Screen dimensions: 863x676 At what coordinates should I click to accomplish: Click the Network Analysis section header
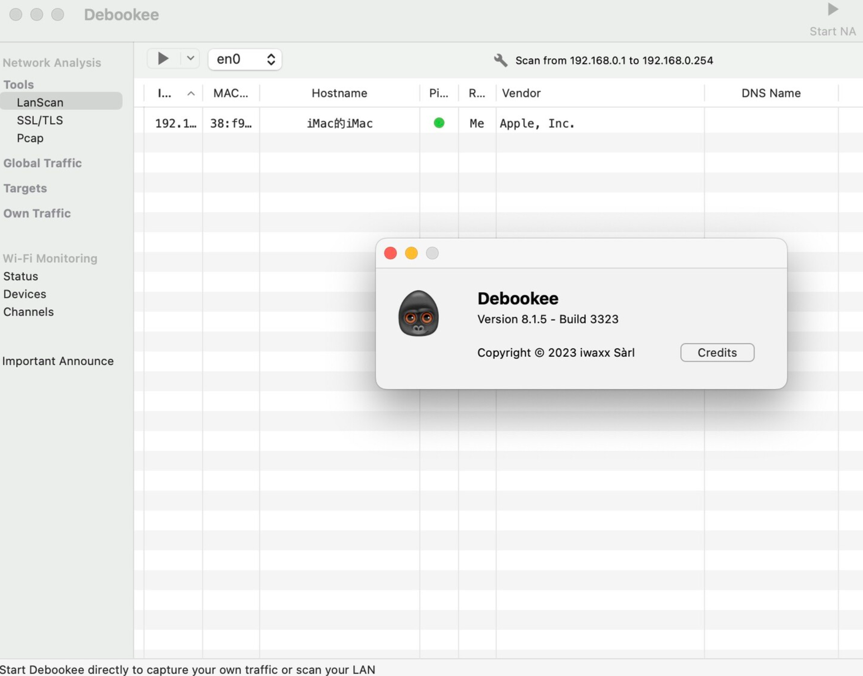(52, 63)
